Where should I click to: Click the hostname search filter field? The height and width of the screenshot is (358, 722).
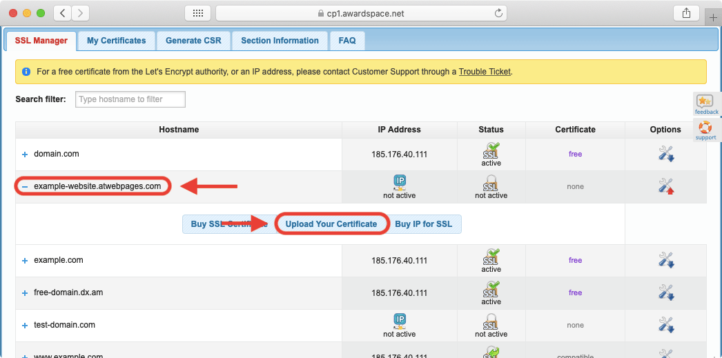click(130, 99)
